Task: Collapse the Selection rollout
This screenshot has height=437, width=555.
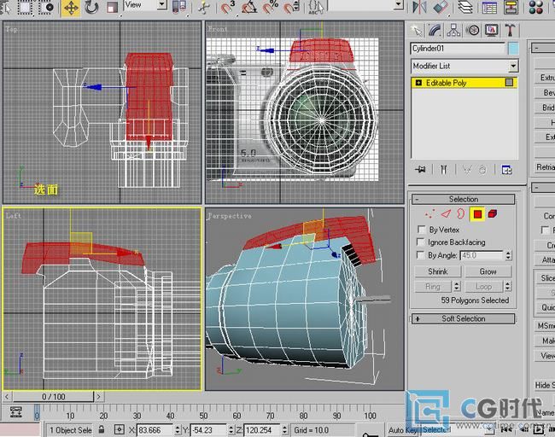Action: coord(463,199)
